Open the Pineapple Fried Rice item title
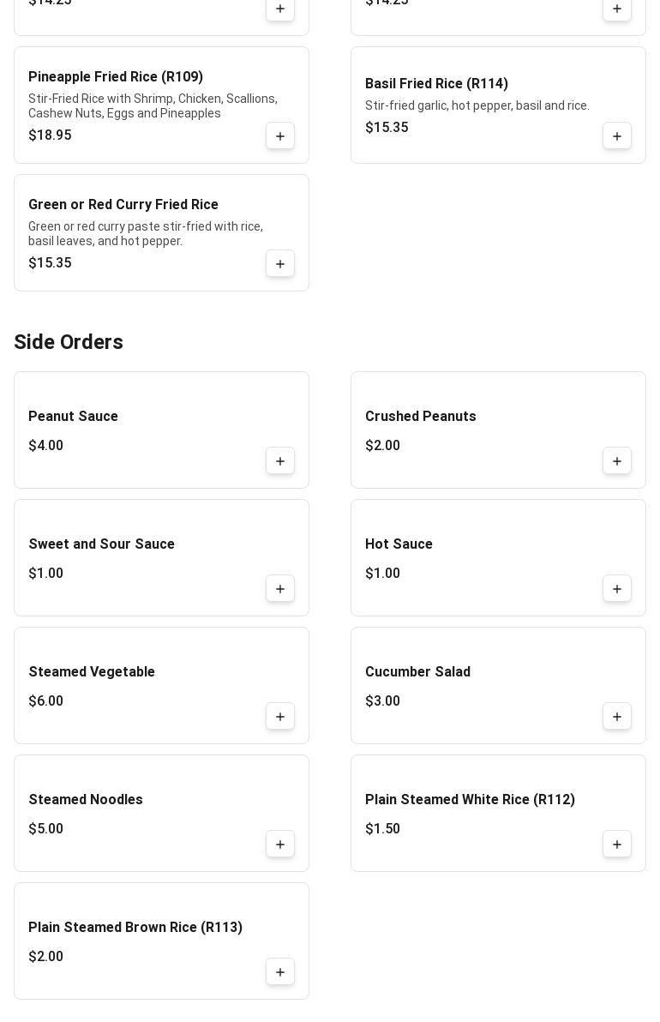The image size is (660, 1022). pyautogui.click(x=116, y=77)
